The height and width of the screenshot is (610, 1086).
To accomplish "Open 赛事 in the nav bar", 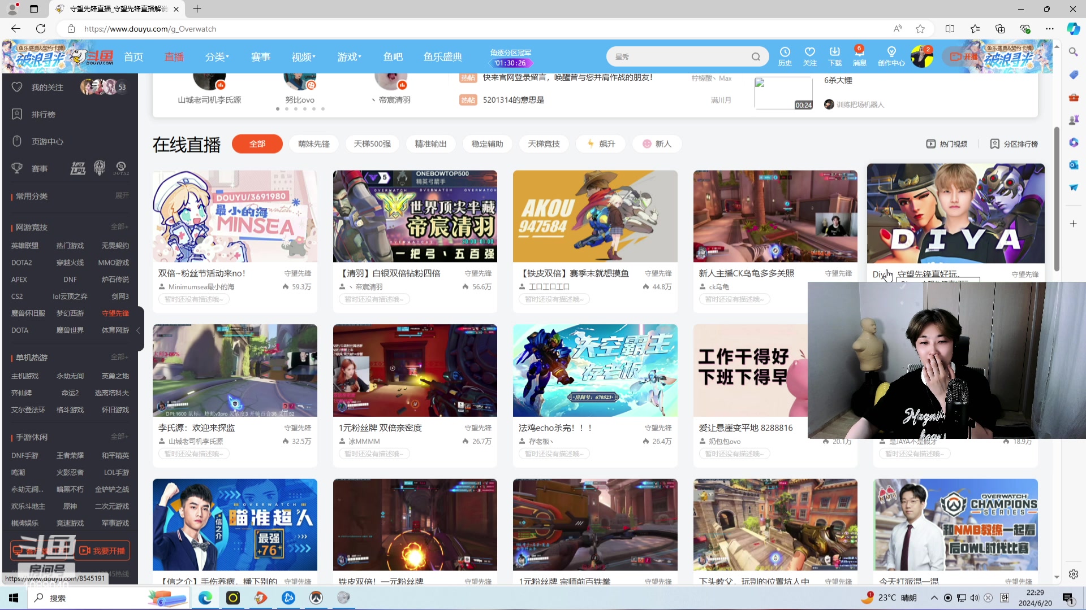I will point(261,56).
